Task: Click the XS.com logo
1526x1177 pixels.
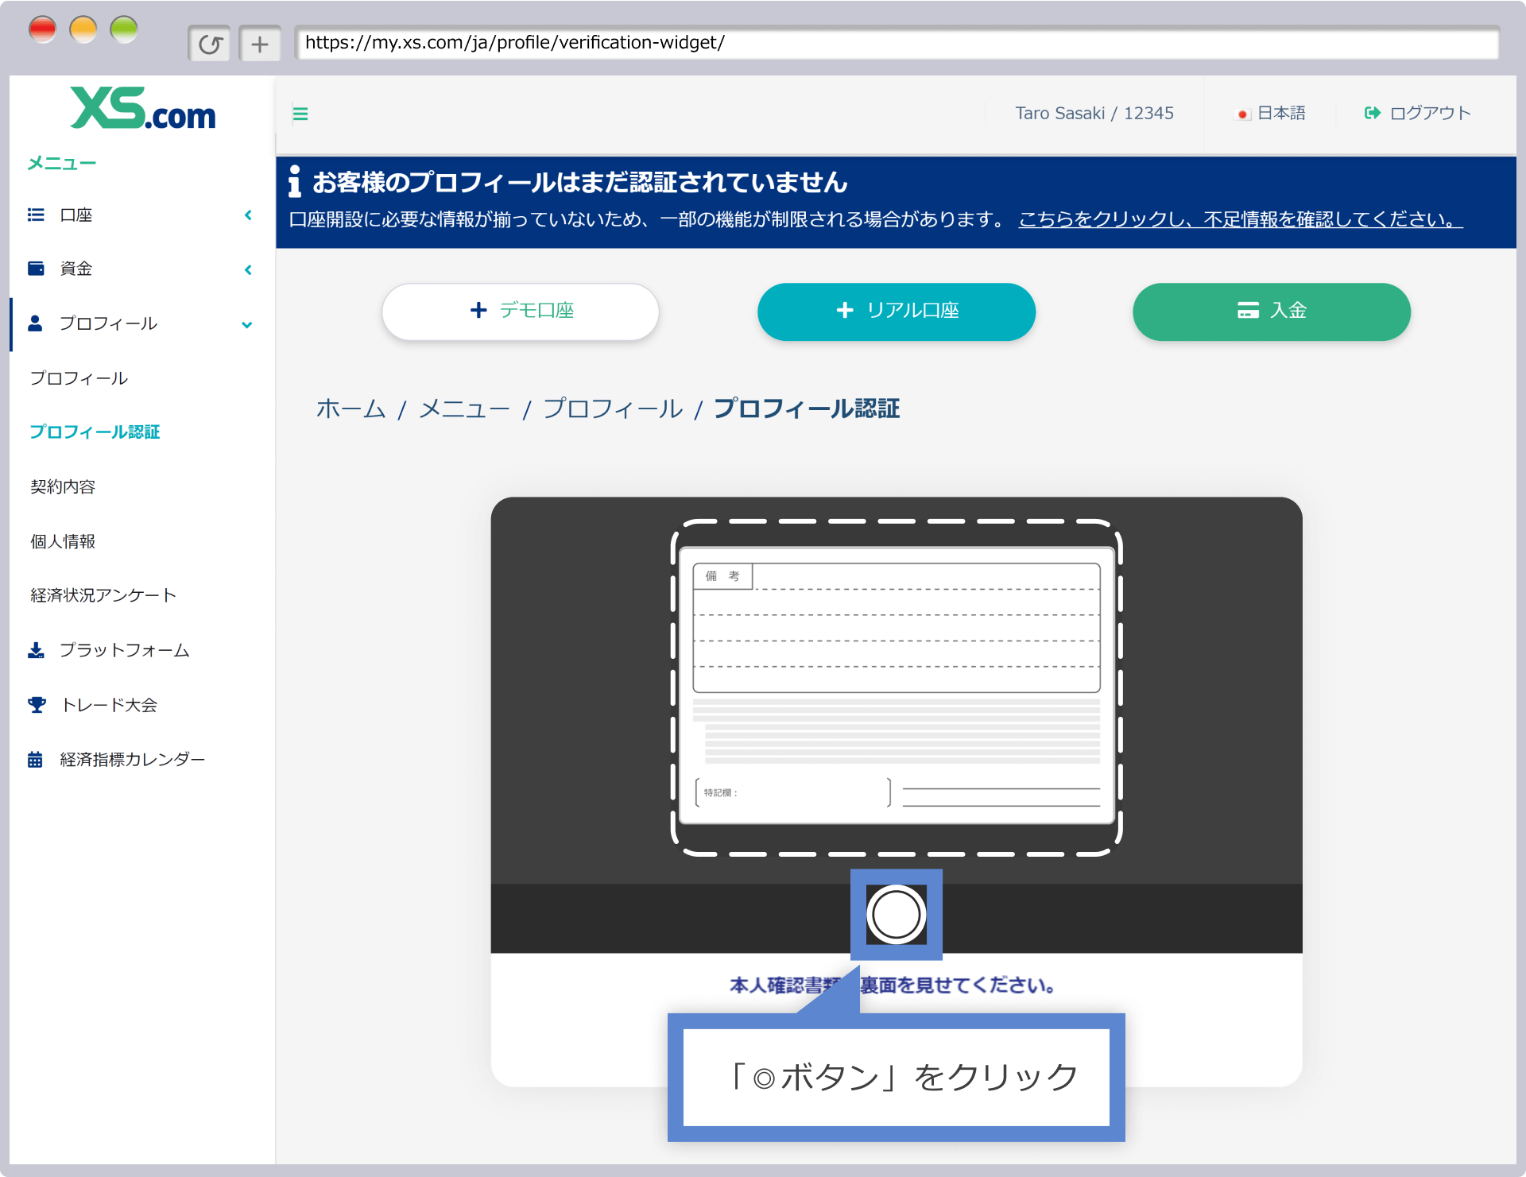Action: click(x=143, y=109)
